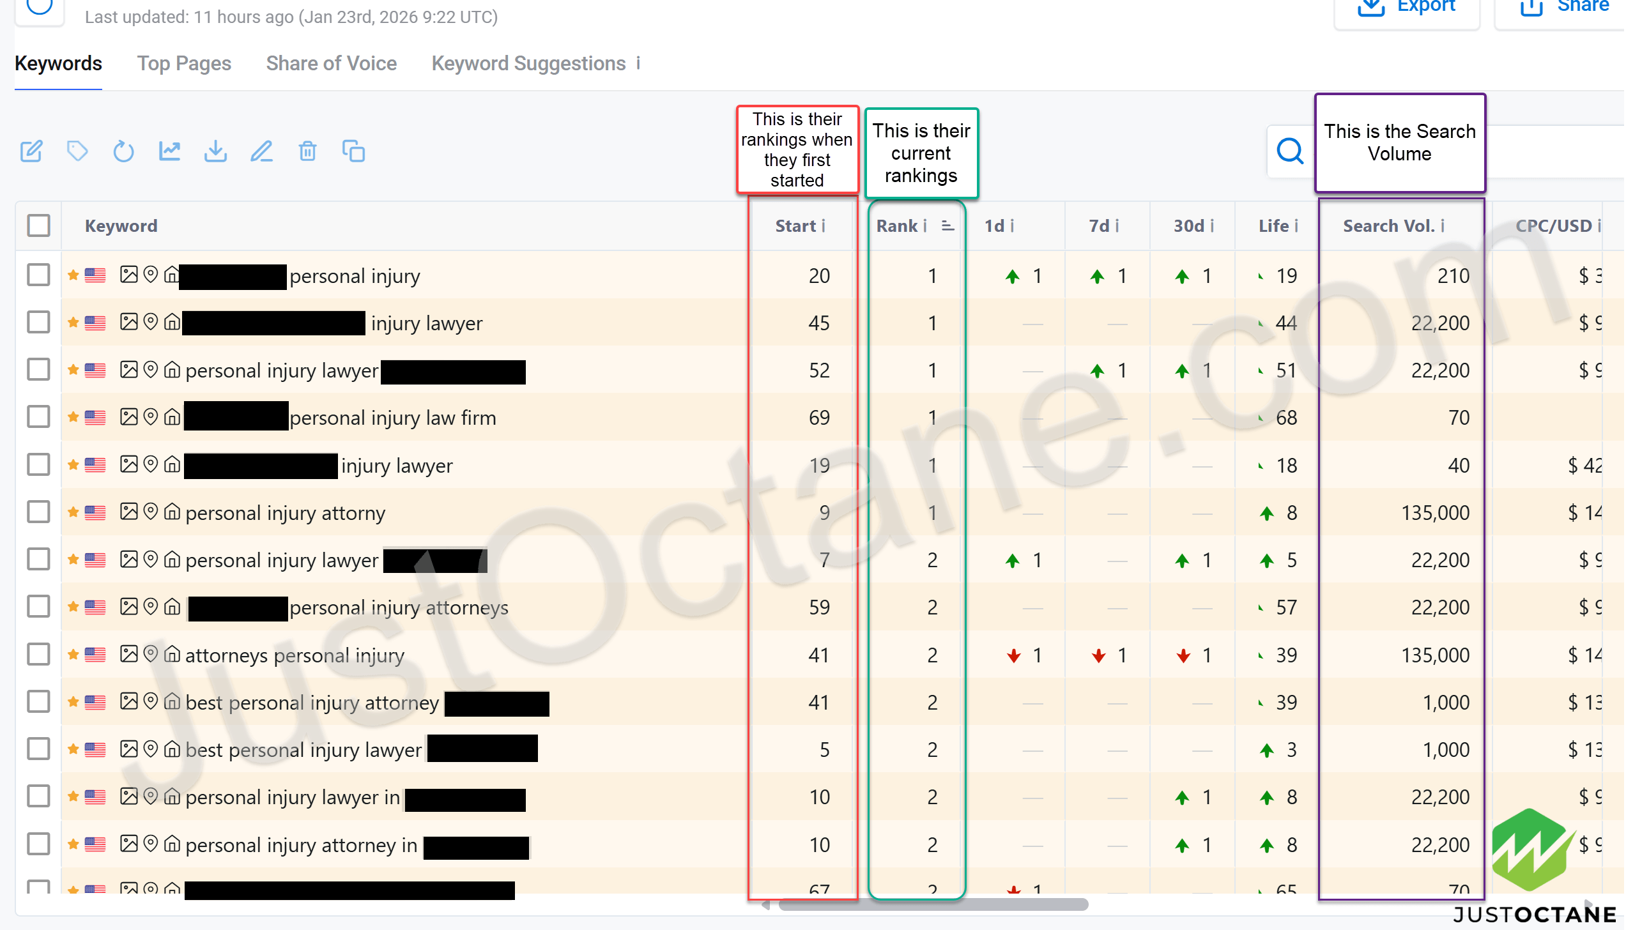The height and width of the screenshot is (930, 1626).
Task: Click the Start column header
Action: tap(795, 225)
